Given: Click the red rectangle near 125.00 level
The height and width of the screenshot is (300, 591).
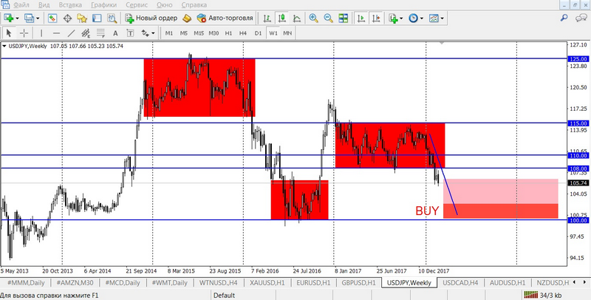Looking at the screenshot, I should (199, 87).
